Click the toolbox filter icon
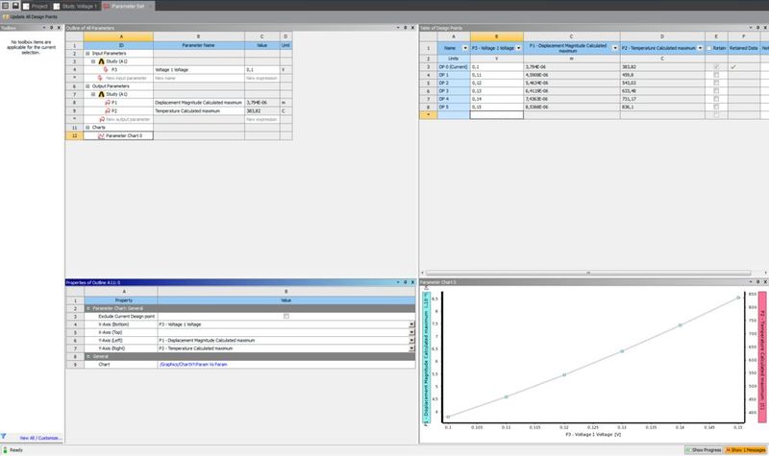Image resolution: width=769 pixels, height=456 pixels. (x=4, y=436)
